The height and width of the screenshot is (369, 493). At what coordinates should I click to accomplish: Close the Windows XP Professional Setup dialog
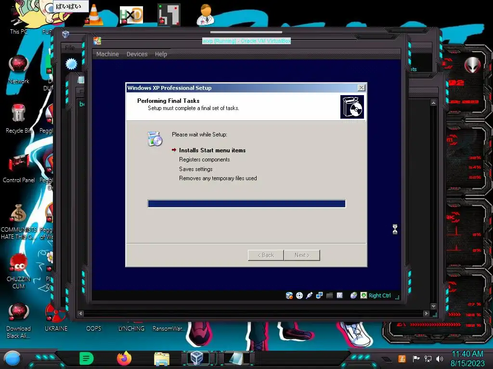(x=361, y=88)
